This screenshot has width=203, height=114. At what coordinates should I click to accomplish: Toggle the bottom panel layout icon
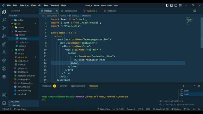click(x=171, y=5)
